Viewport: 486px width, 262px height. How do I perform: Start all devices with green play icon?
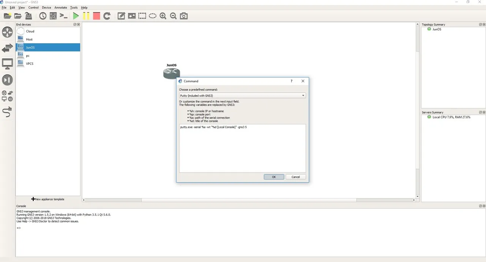[76, 16]
